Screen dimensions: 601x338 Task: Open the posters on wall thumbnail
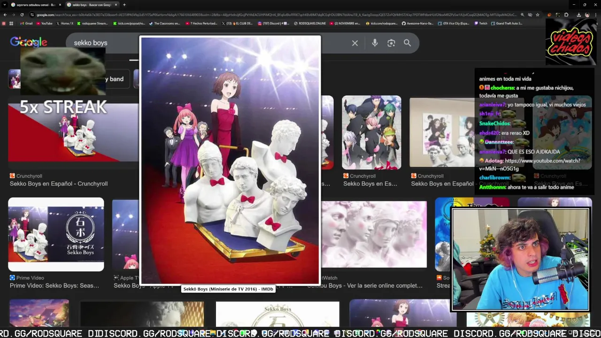point(442,132)
